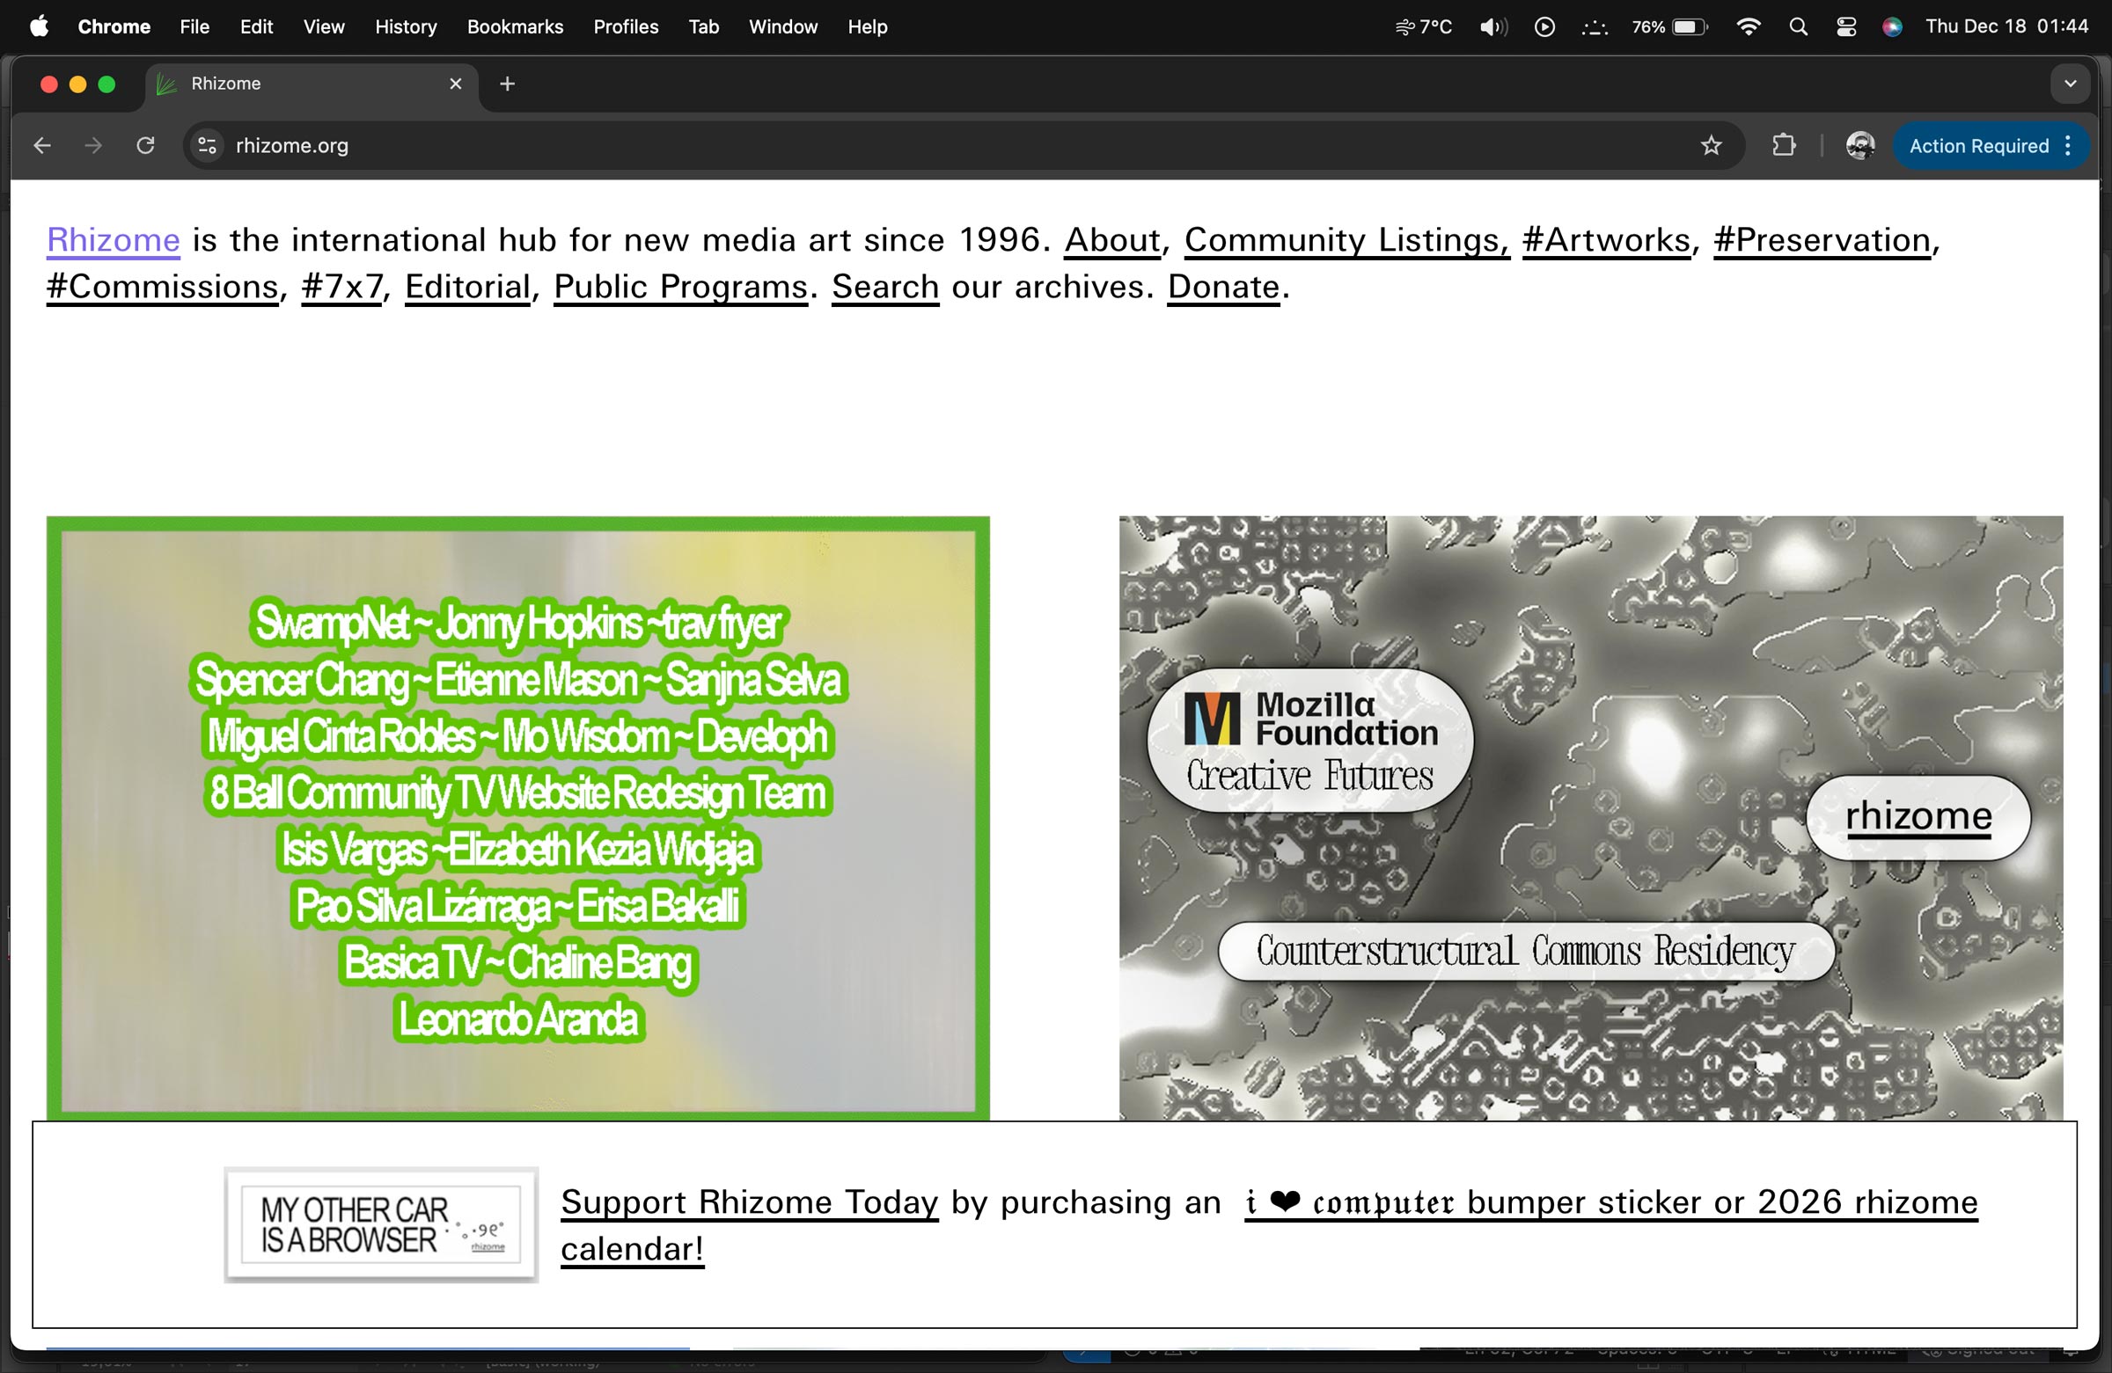
Task: Open the History menu
Action: pos(406,26)
